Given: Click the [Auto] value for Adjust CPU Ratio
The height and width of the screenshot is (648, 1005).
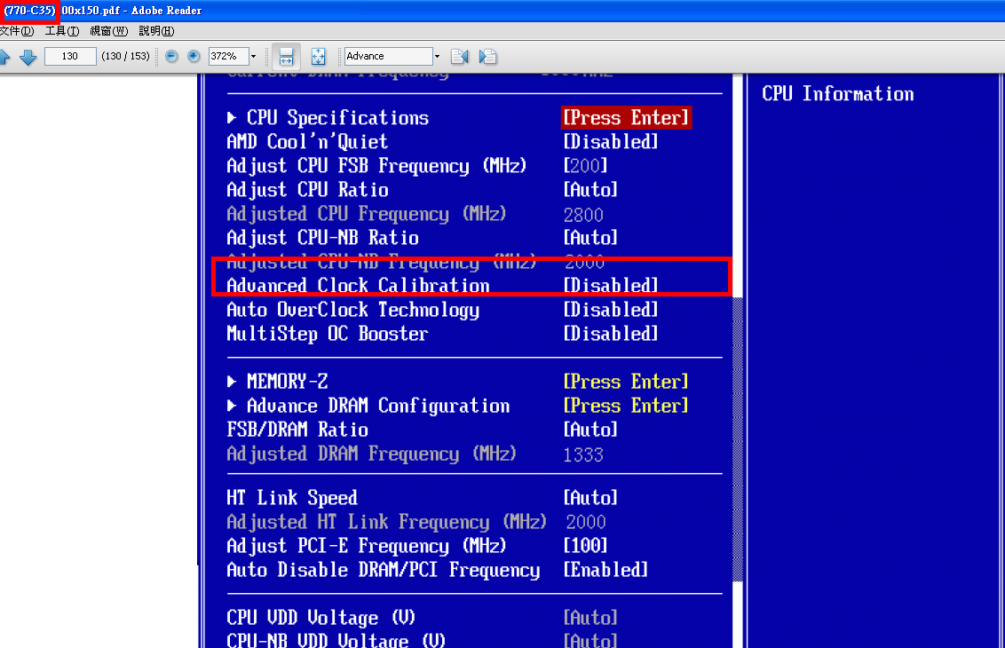Looking at the screenshot, I should (x=590, y=190).
